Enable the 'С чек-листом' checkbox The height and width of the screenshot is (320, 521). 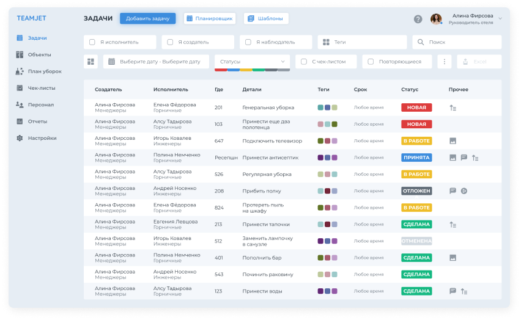pyautogui.click(x=304, y=62)
